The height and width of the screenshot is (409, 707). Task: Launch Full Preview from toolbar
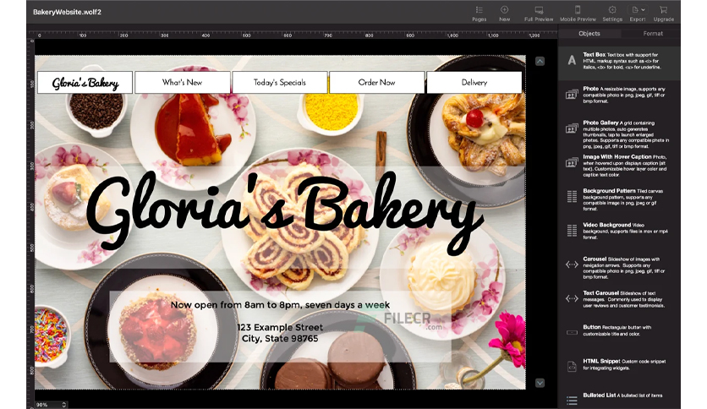539,10
